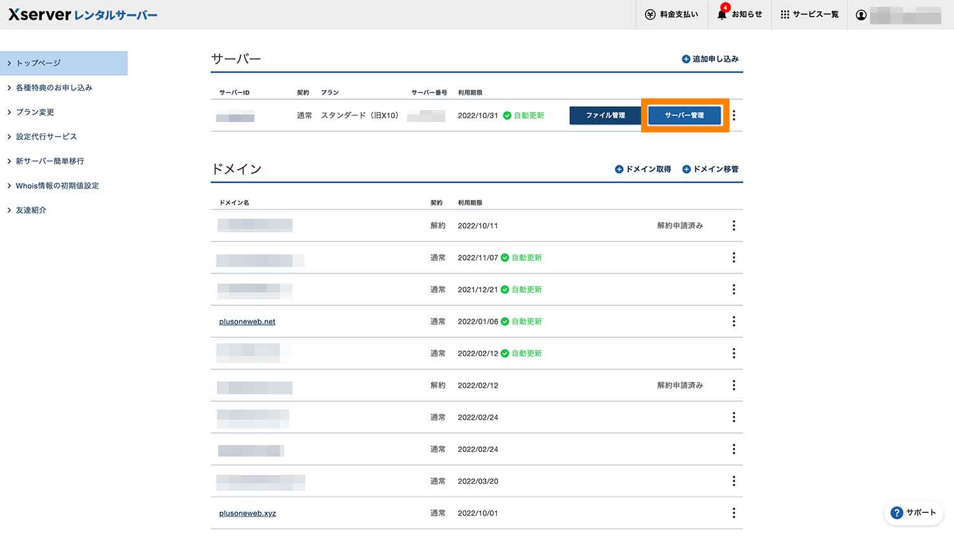Open the plusoneweb.net domain link

point(247,321)
